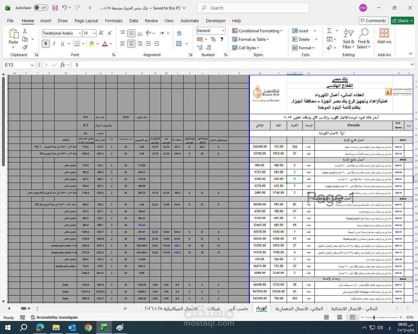Click Accessibility: Investigate in status bar
This screenshot has height=334, width=418.
[x=54, y=317]
